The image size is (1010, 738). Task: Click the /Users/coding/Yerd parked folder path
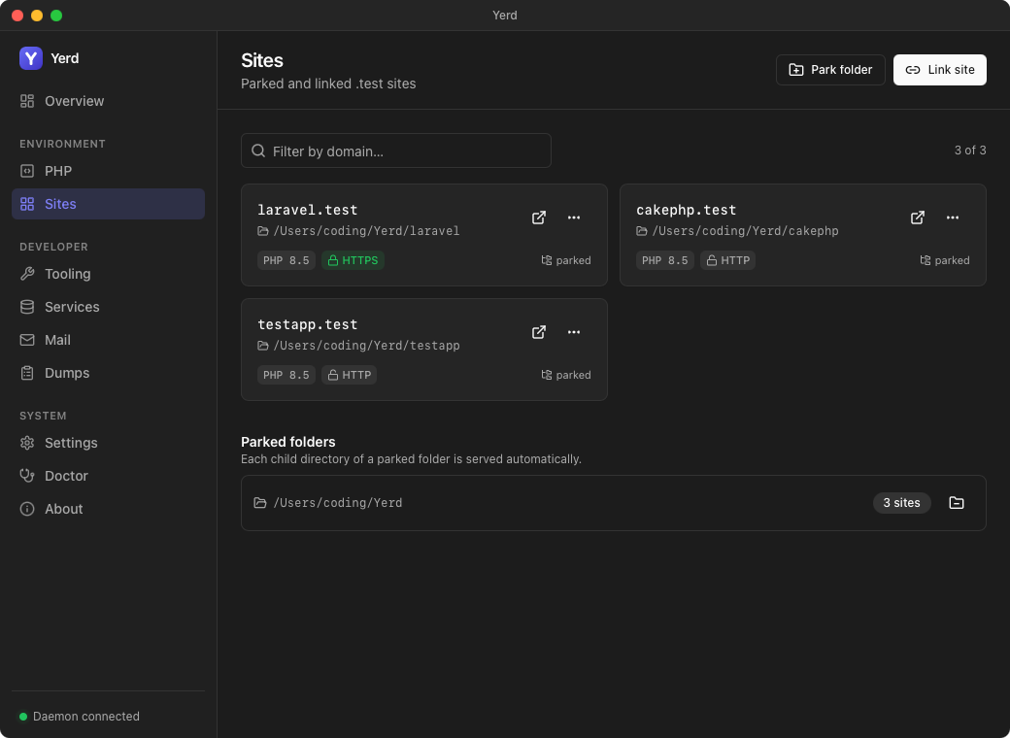point(338,503)
